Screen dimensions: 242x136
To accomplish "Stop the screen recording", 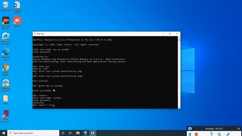I will point(196,134).
